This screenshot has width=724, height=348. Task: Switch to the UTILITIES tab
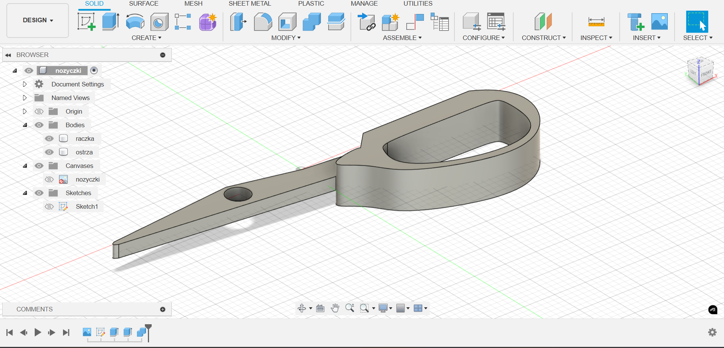pos(418,4)
